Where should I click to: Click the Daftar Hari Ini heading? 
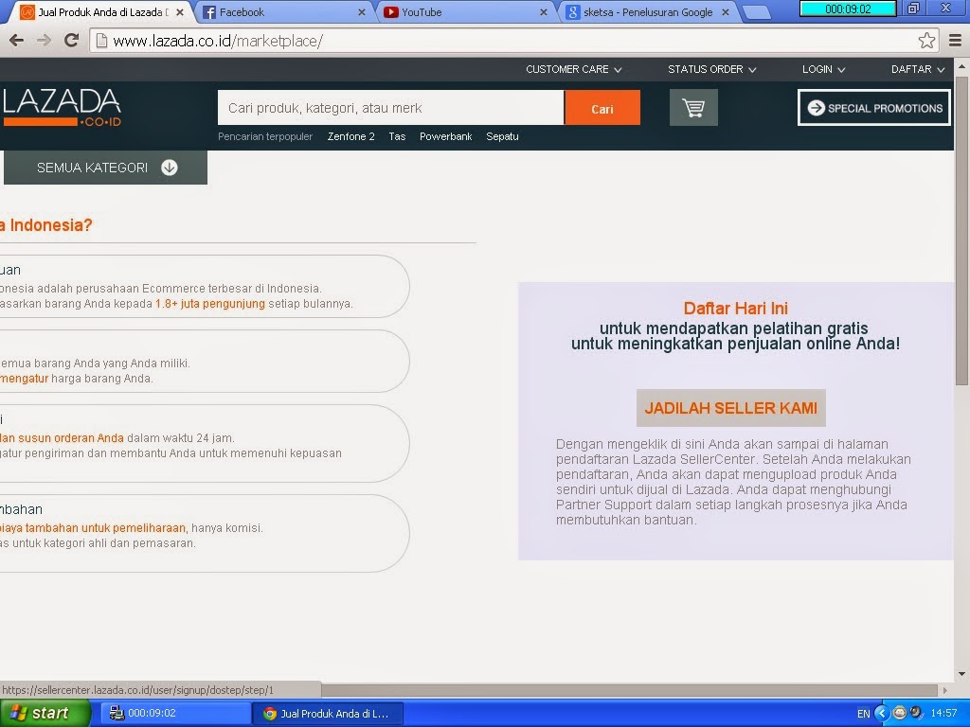735,308
